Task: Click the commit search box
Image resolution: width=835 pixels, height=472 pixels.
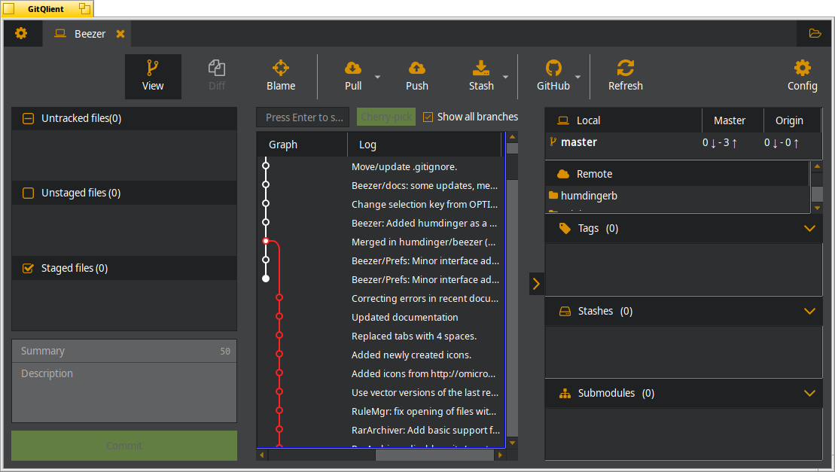Action: coord(303,117)
